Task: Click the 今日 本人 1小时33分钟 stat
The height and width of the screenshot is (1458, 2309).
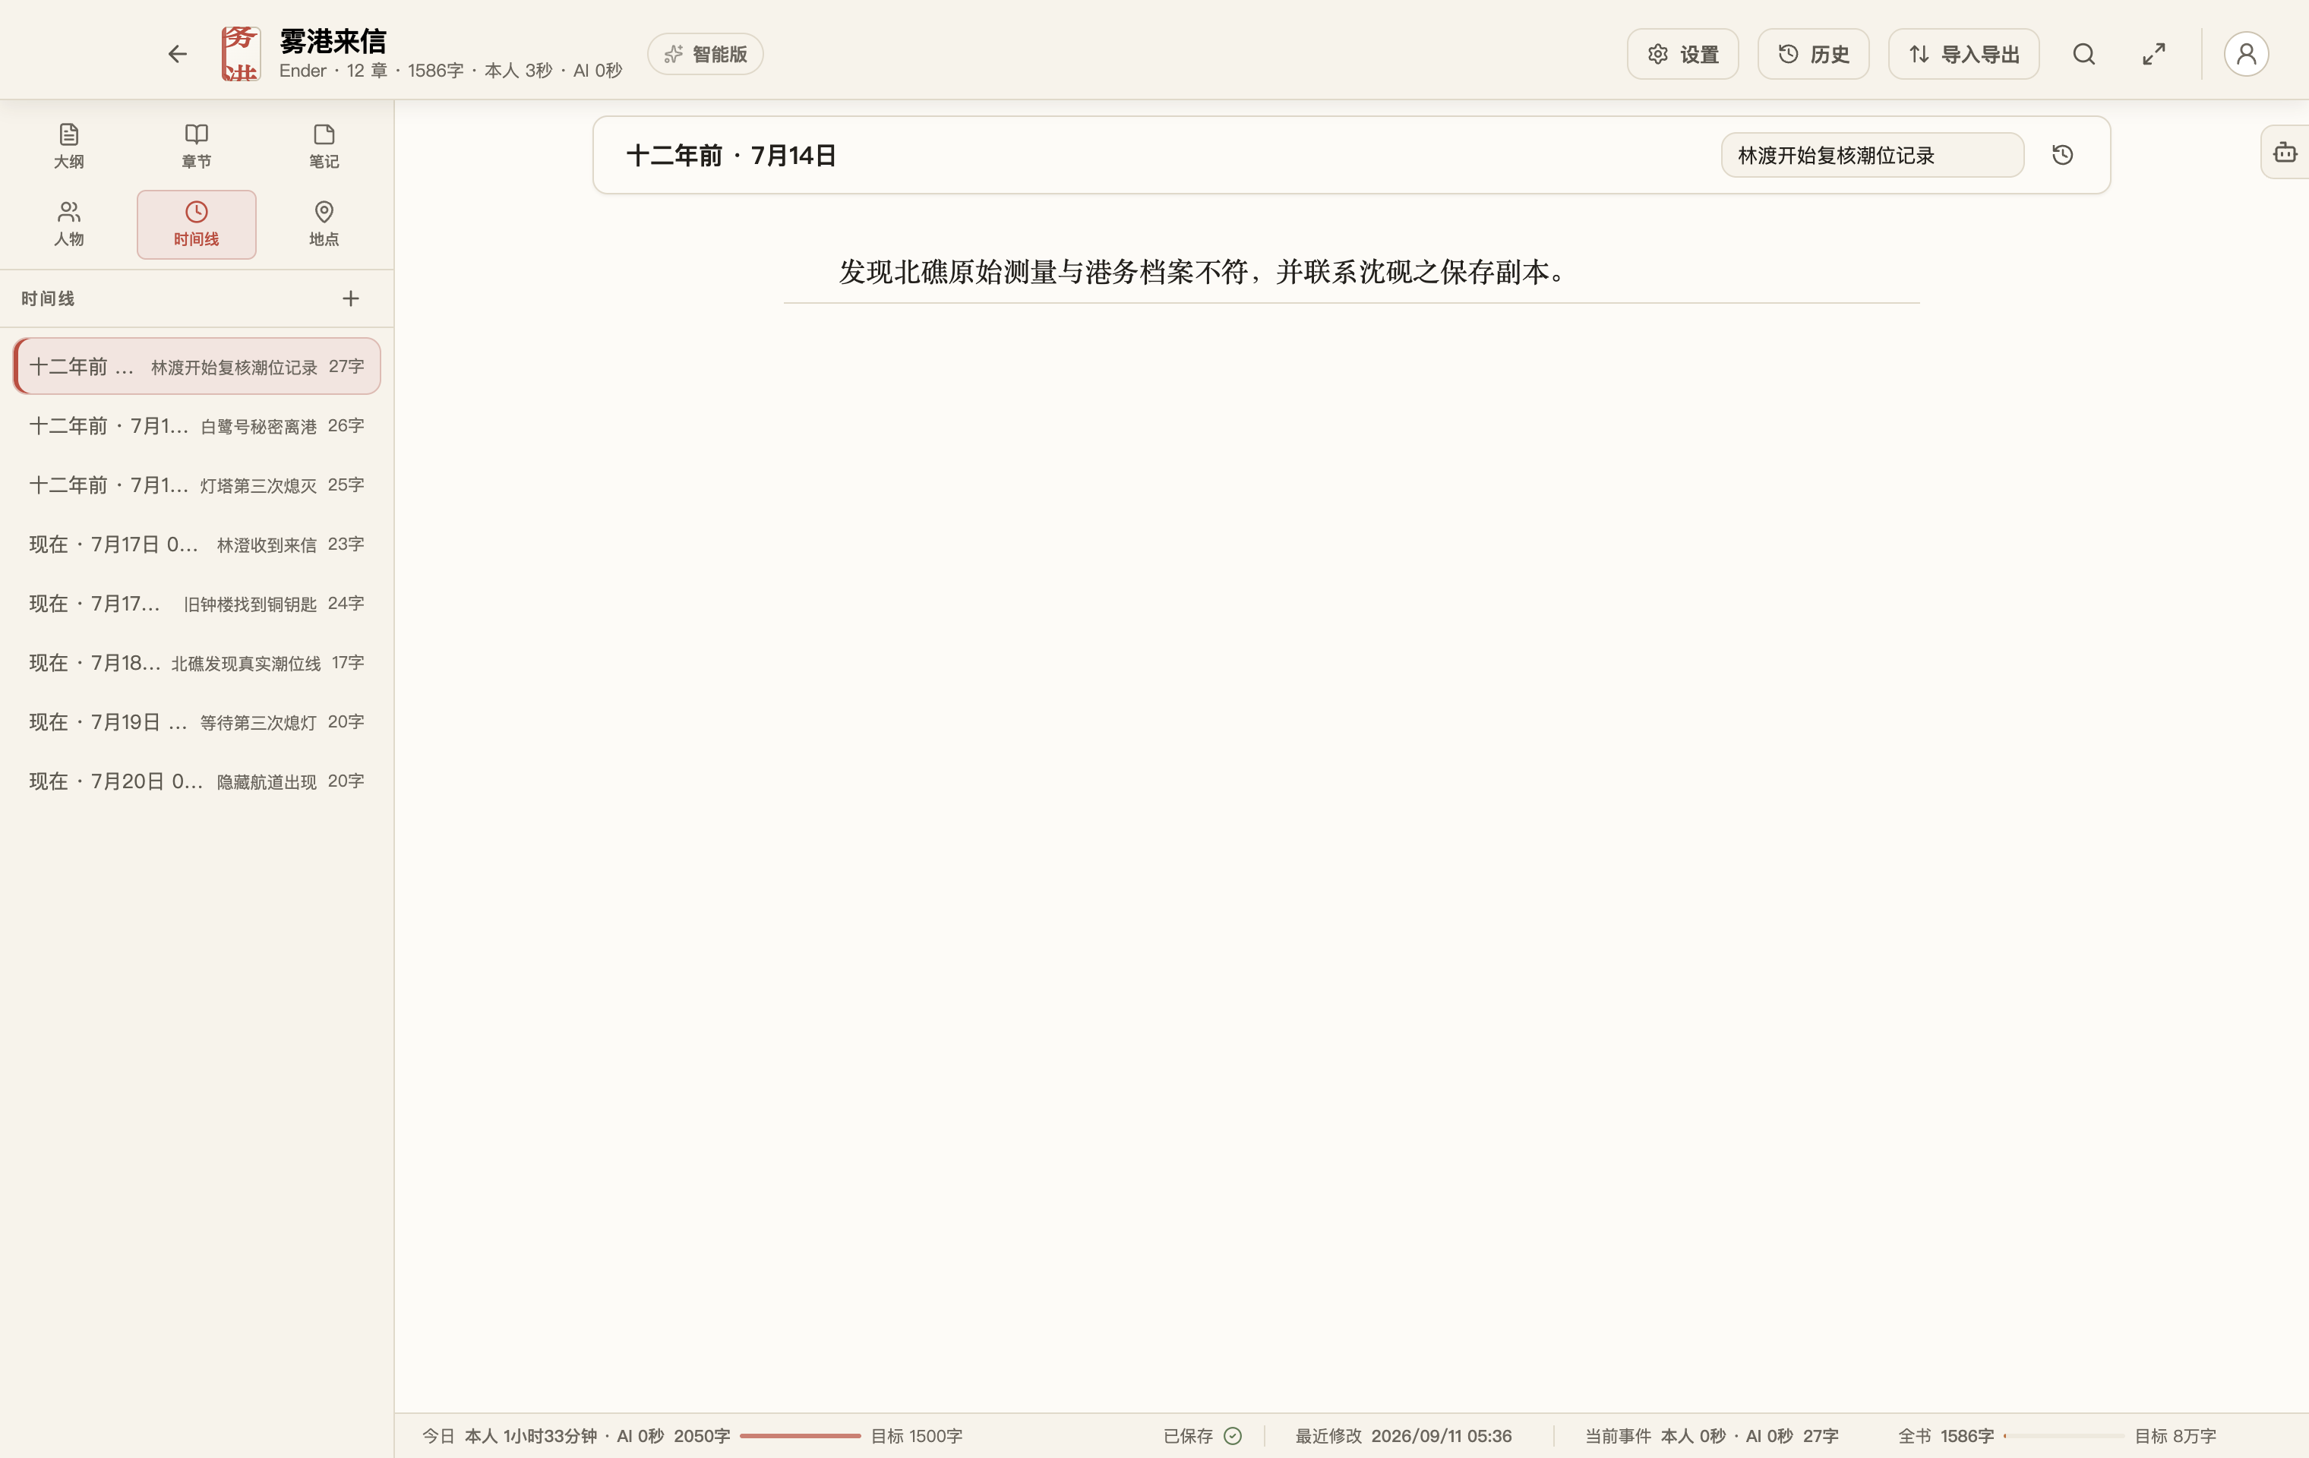Action: [509, 1435]
